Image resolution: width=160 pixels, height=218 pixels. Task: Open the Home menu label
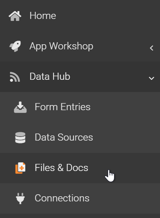point(43,15)
